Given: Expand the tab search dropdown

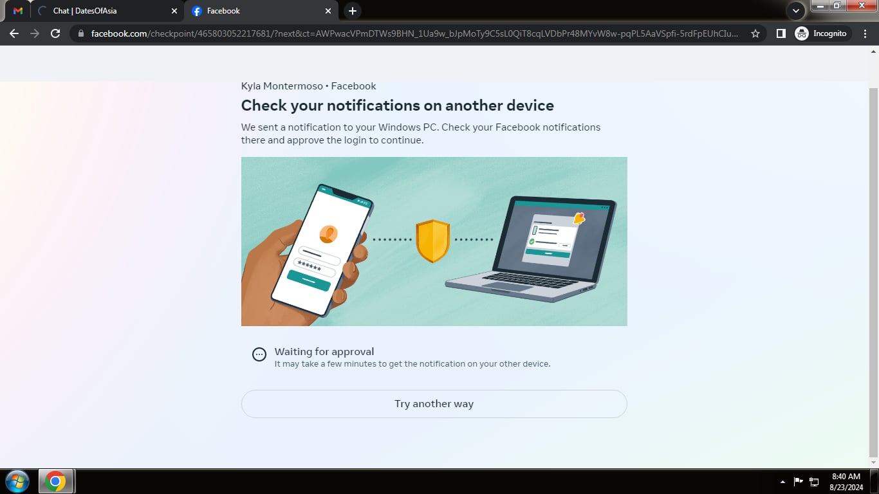Looking at the screenshot, I should (796, 11).
